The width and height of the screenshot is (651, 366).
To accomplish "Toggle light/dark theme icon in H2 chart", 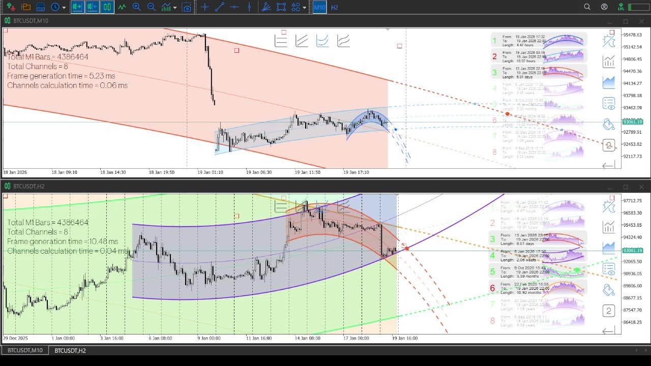I will (x=609, y=206).
